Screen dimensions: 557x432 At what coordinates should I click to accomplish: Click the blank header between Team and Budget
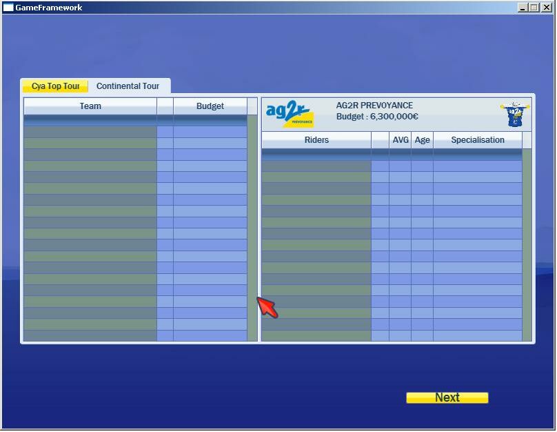coord(165,106)
